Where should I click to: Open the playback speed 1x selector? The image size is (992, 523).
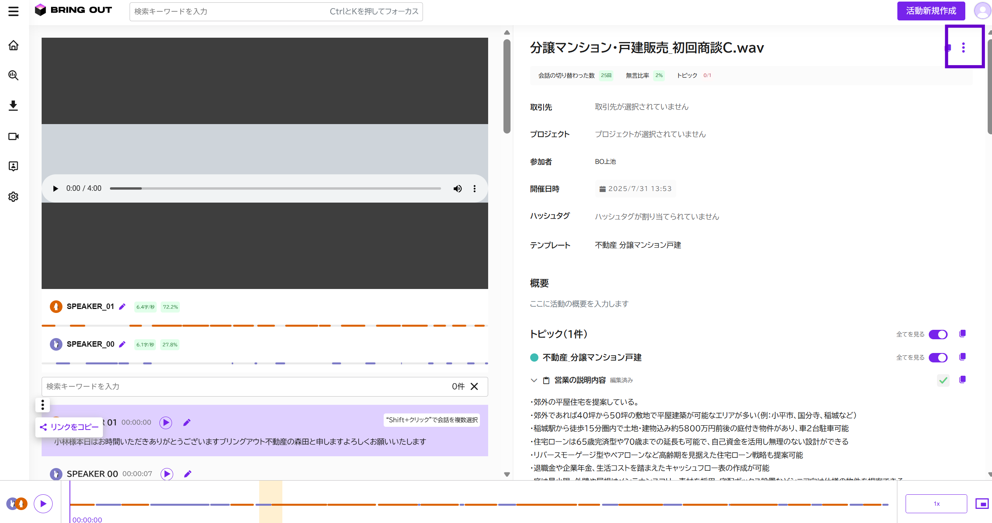point(936,504)
